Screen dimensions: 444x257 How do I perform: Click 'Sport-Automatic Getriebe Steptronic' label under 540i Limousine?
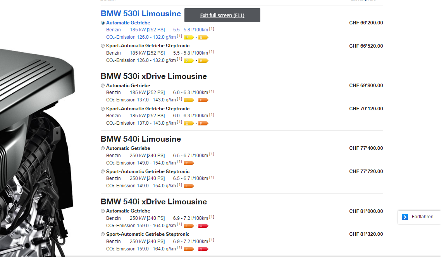[148, 171]
